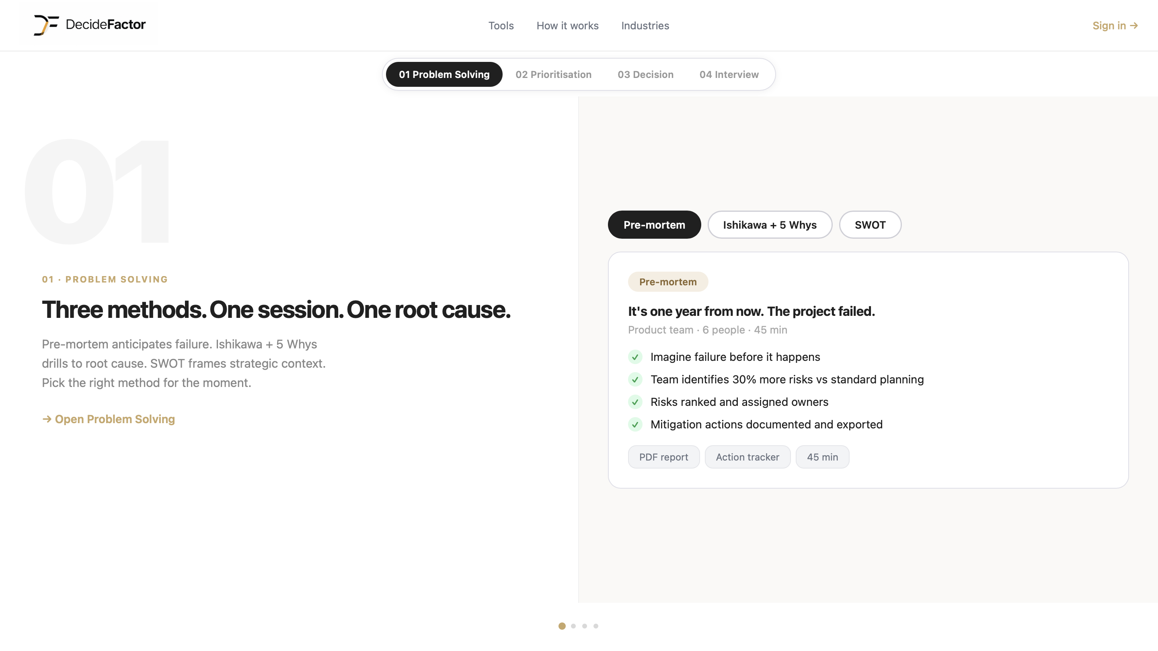
Task: Click heading Three methods. One session. One root cause.
Action: pyautogui.click(x=276, y=309)
